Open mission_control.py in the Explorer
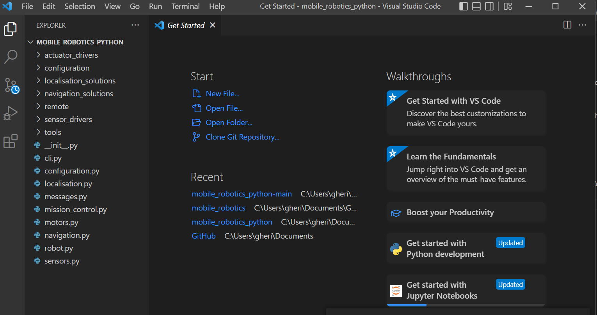 (x=75, y=209)
